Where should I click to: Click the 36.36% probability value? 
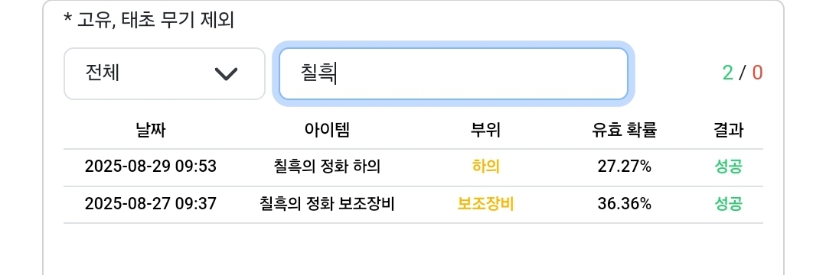pyautogui.click(x=624, y=204)
